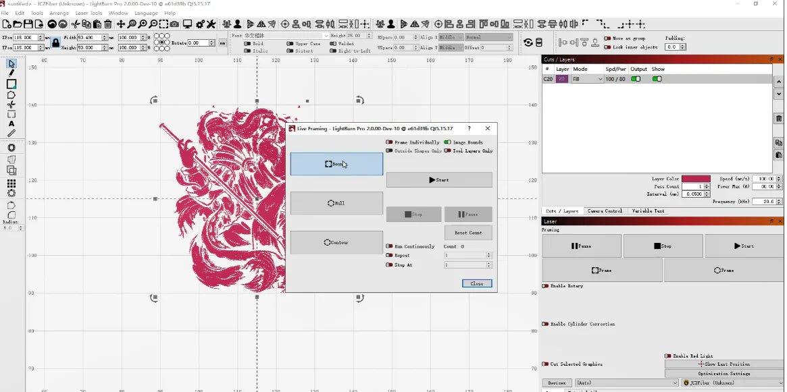Viewport: 787px width, 392px height.
Task: Open the layer Mode dropdown showing Fill
Action: [x=587, y=79]
